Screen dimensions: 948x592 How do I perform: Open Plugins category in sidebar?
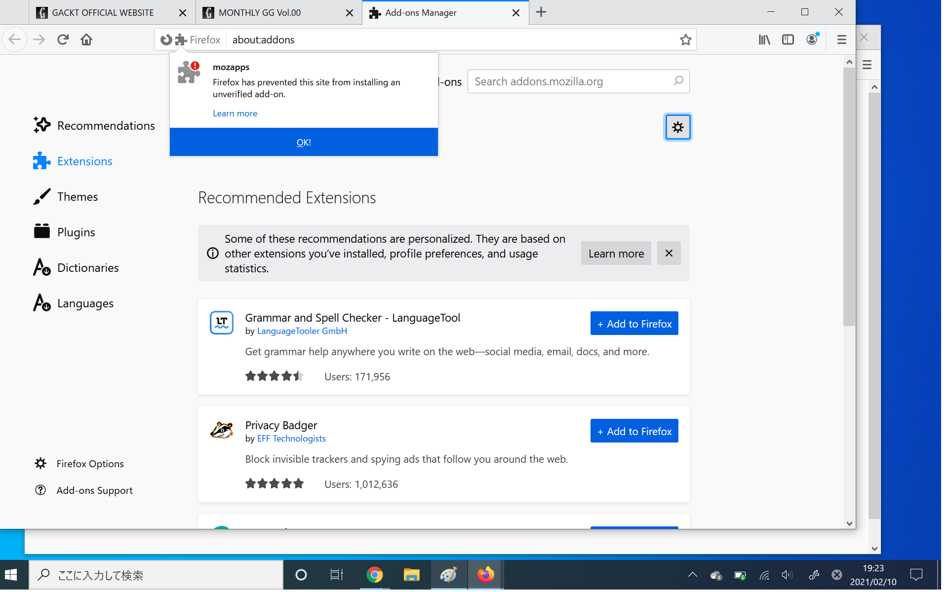(x=76, y=232)
